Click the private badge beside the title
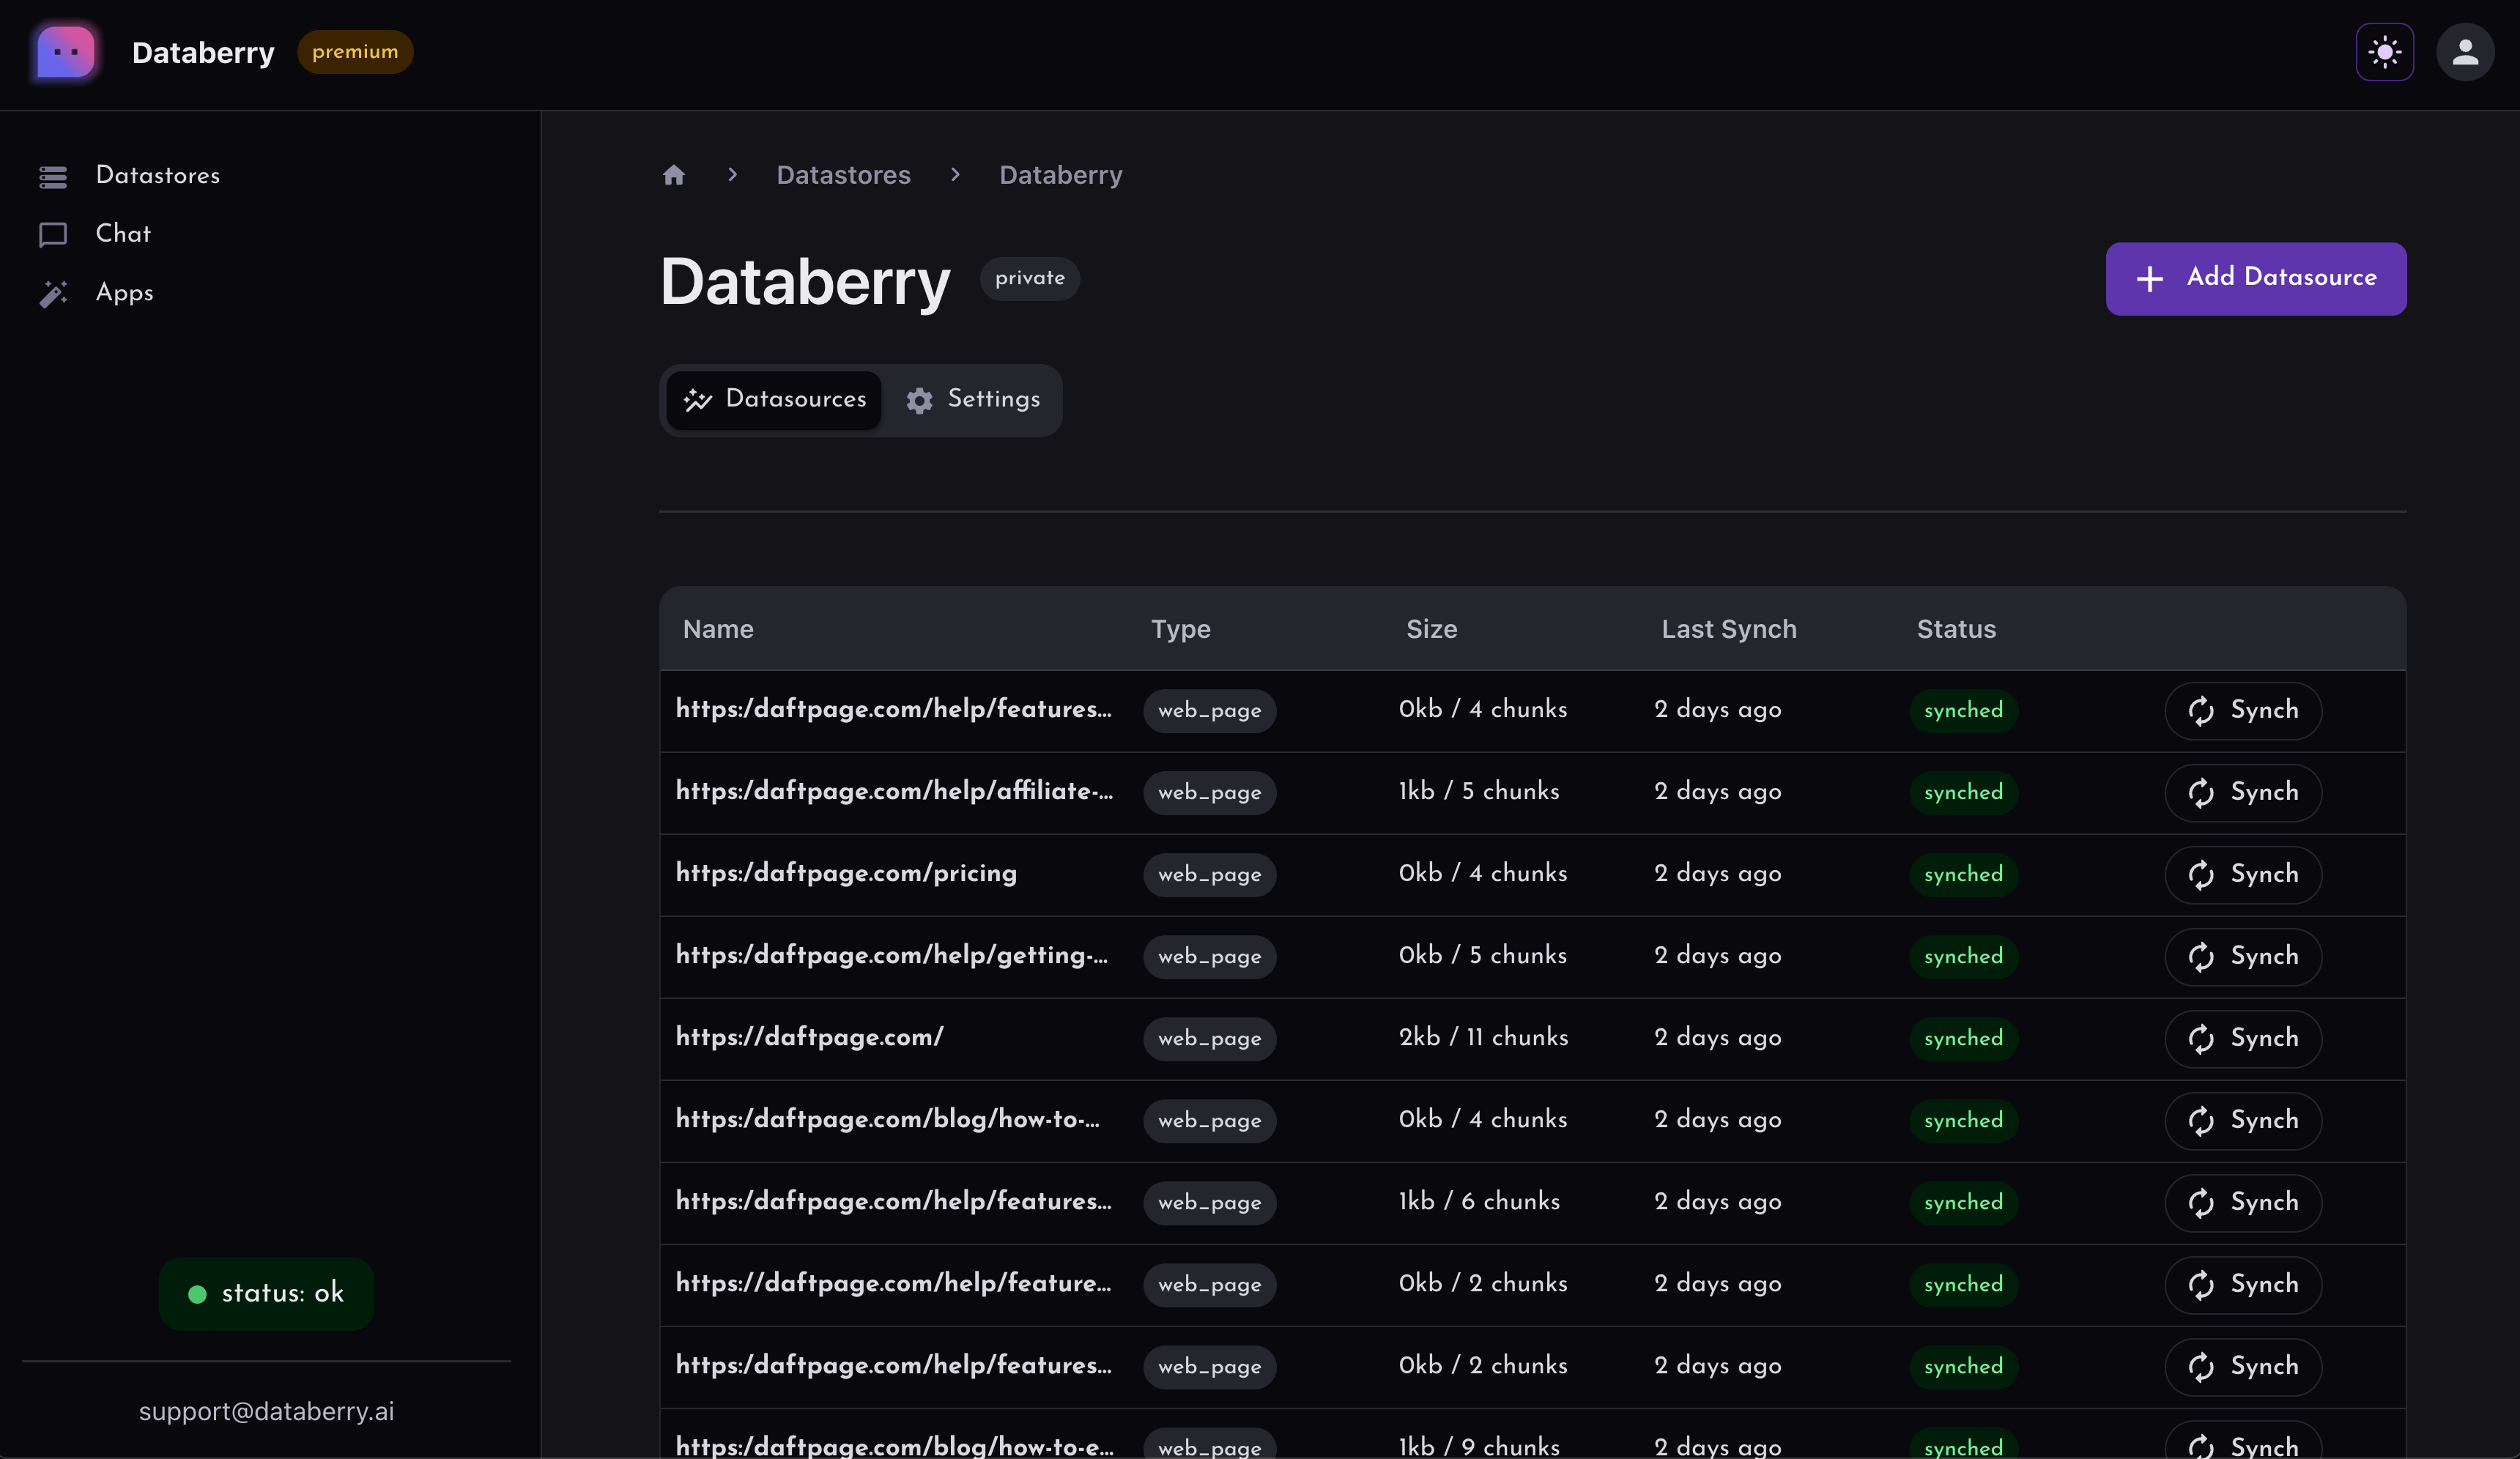2520x1459 pixels. (x=1029, y=279)
